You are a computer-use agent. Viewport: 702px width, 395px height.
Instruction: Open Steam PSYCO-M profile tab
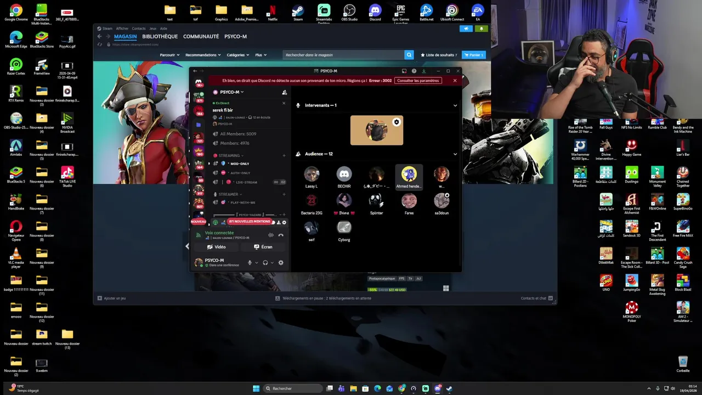235,36
